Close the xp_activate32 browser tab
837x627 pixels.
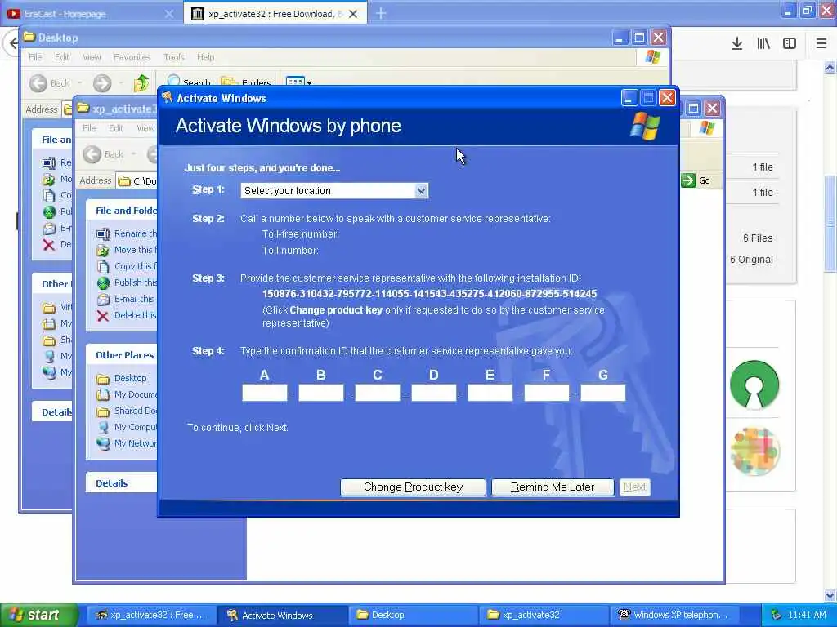pos(353,14)
